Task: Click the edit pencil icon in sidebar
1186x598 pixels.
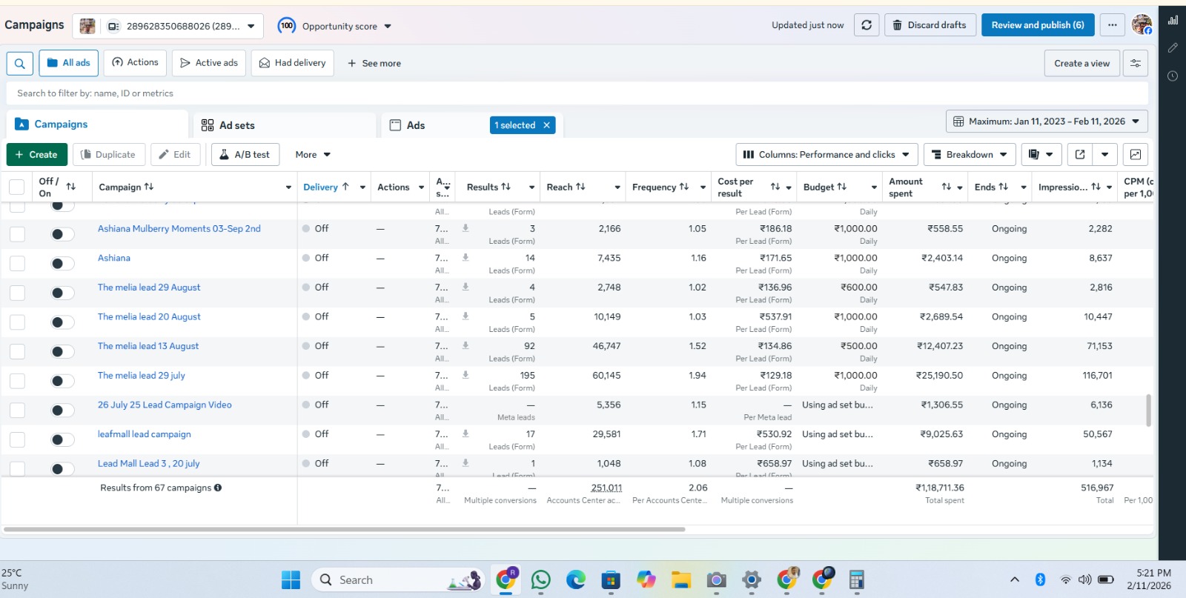Action: (x=1173, y=48)
